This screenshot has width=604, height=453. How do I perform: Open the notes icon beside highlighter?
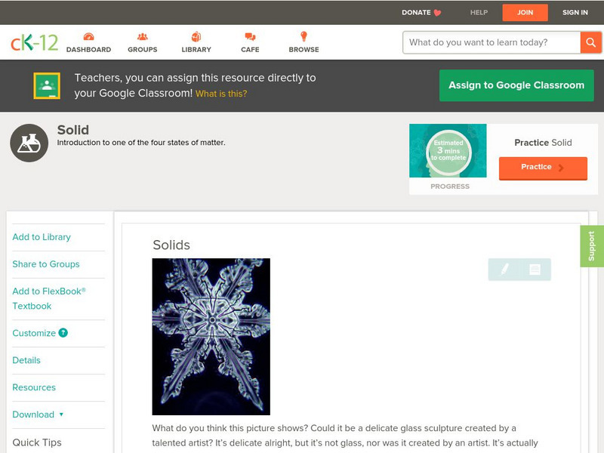(x=535, y=270)
